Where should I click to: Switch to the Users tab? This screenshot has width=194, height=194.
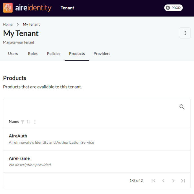pyautogui.click(x=13, y=54)
